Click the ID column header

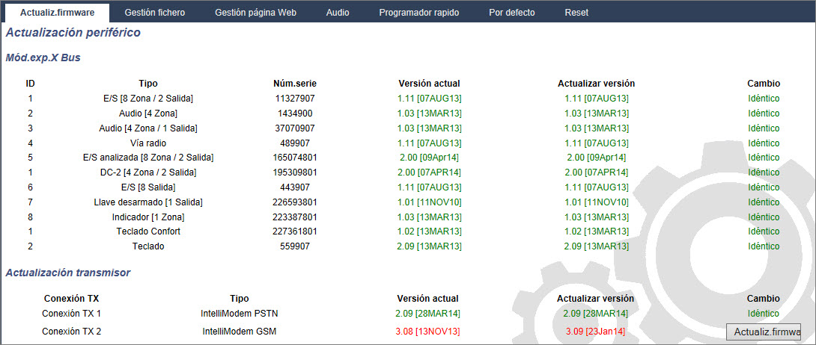tap(30, 84)
